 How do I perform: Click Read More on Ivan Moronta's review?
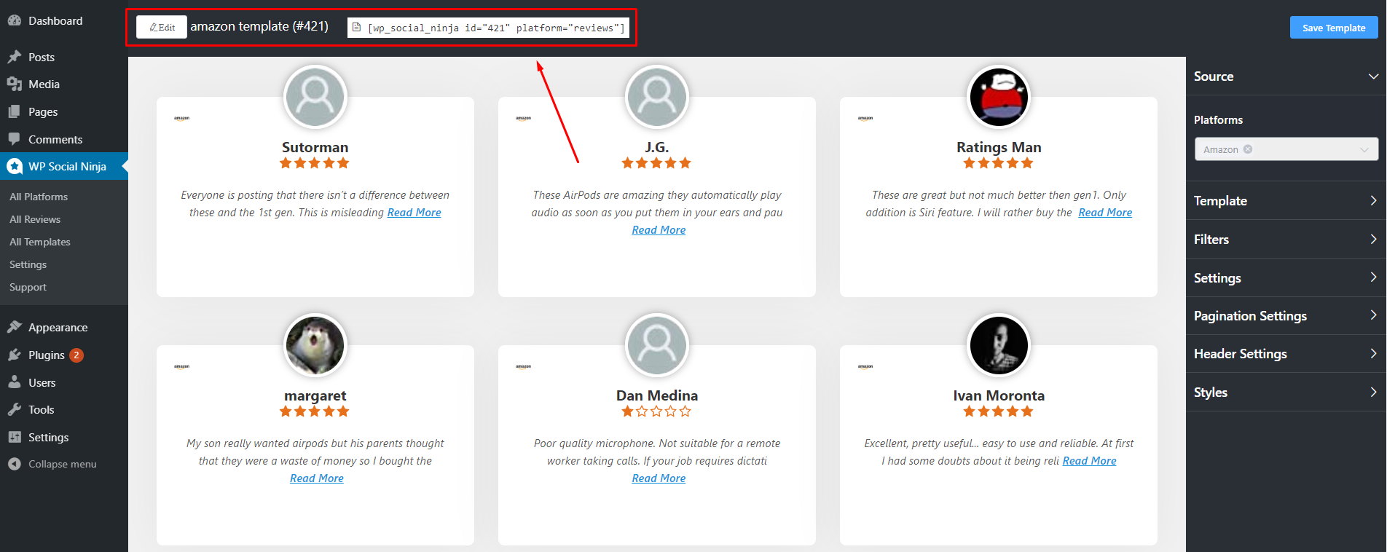click(1089, 461)
